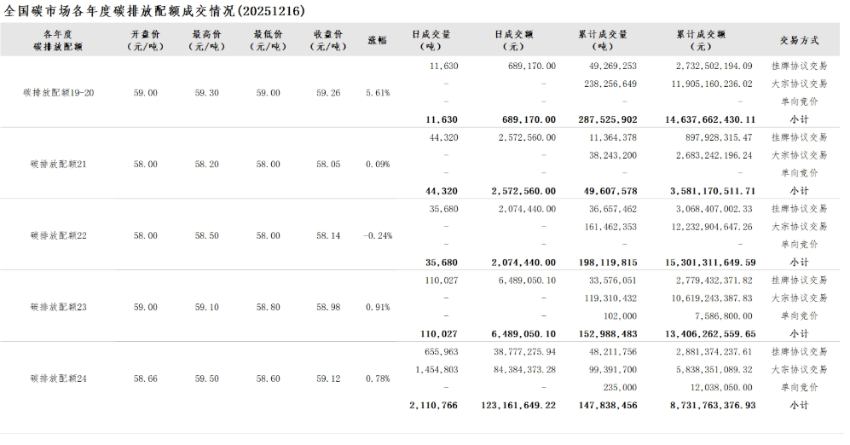Select the 碳排放配额19-20 row label
Screen dimensions: 850x445
pos(59,92)
